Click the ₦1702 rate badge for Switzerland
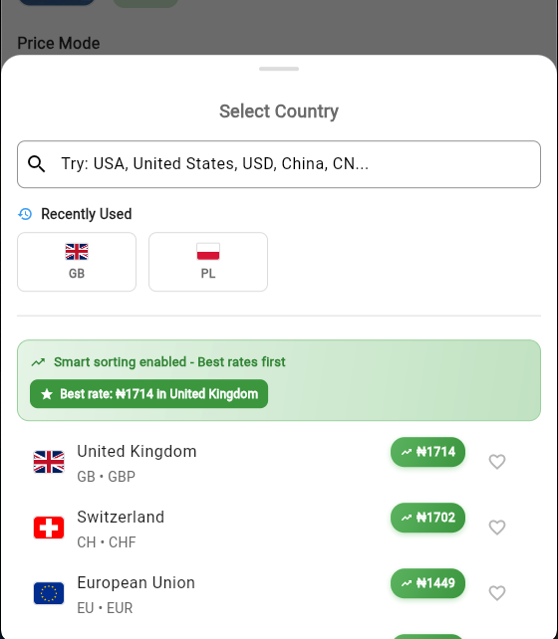 pos(427,518)
